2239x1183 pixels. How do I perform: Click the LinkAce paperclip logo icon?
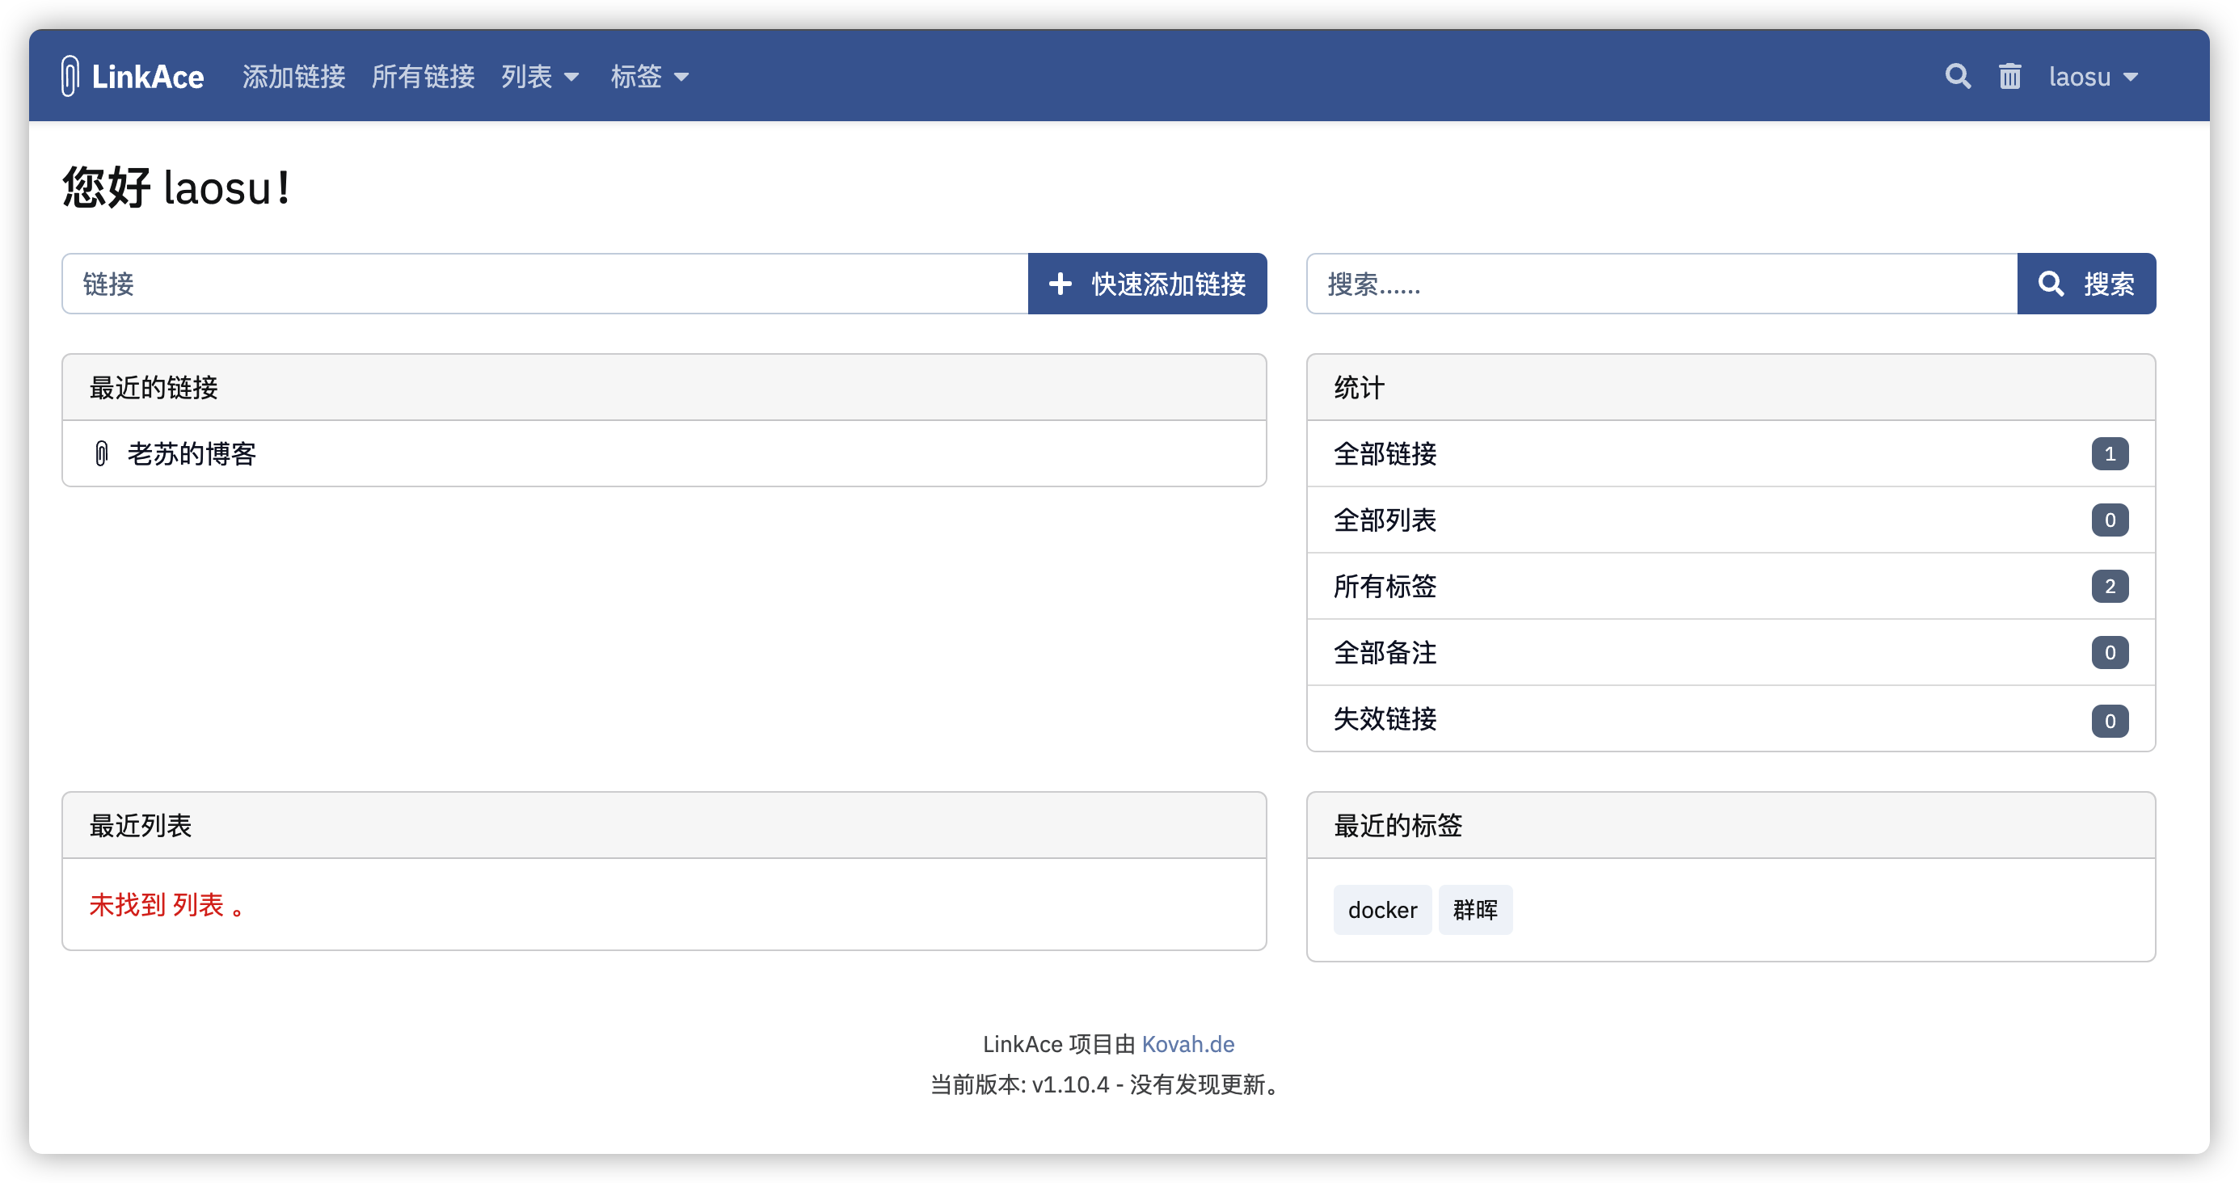70,76
